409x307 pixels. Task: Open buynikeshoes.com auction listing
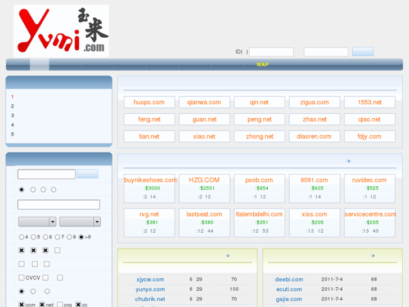[x=150, y=180]
